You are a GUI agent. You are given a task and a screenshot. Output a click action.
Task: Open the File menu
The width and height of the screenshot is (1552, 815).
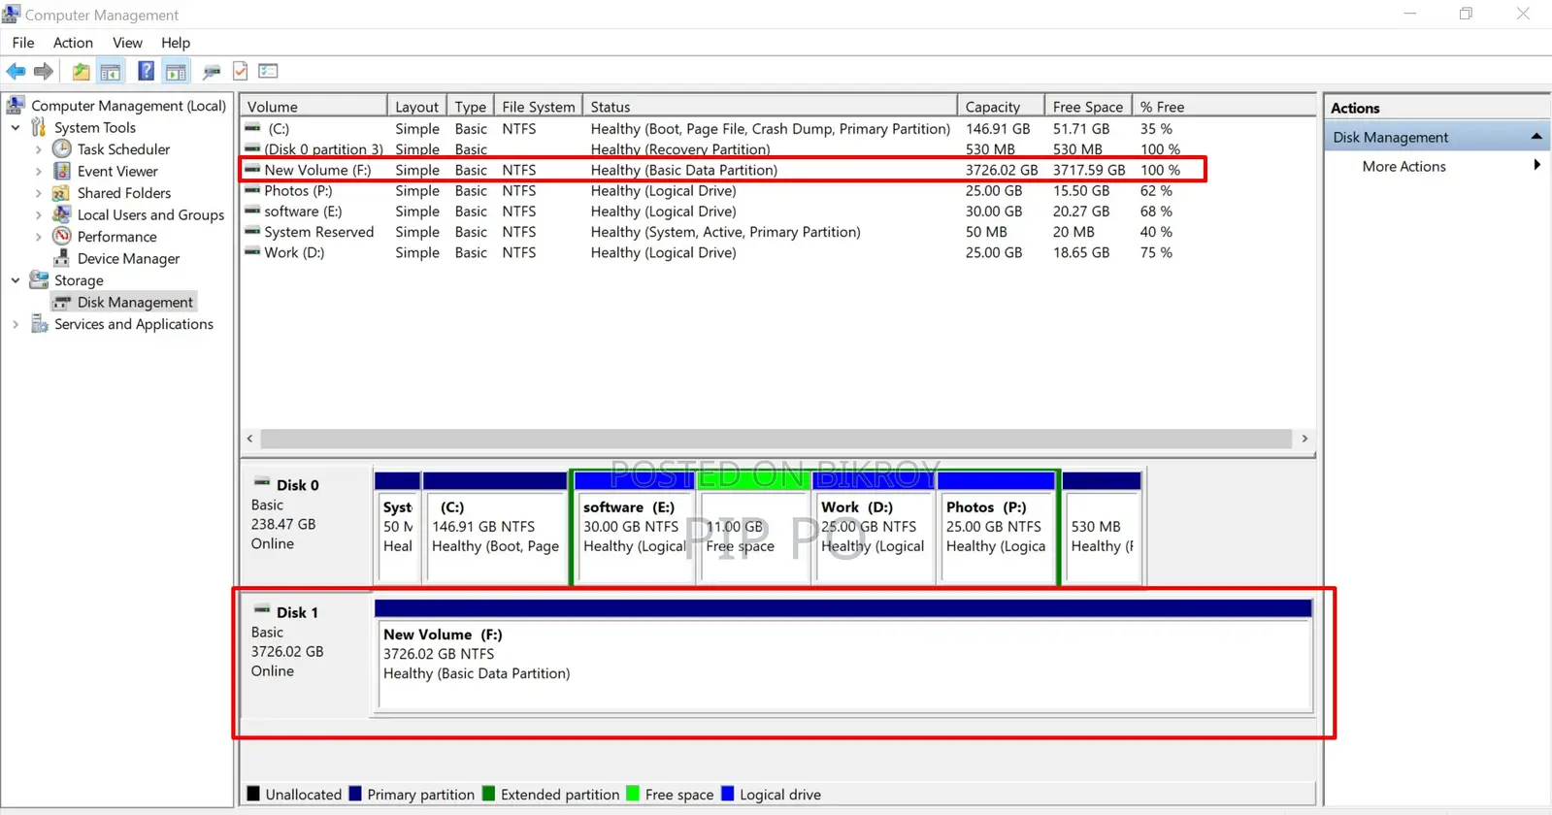(23, 43)
